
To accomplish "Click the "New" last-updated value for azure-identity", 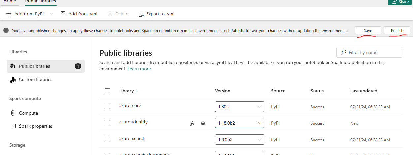I will tap(354, 123).
